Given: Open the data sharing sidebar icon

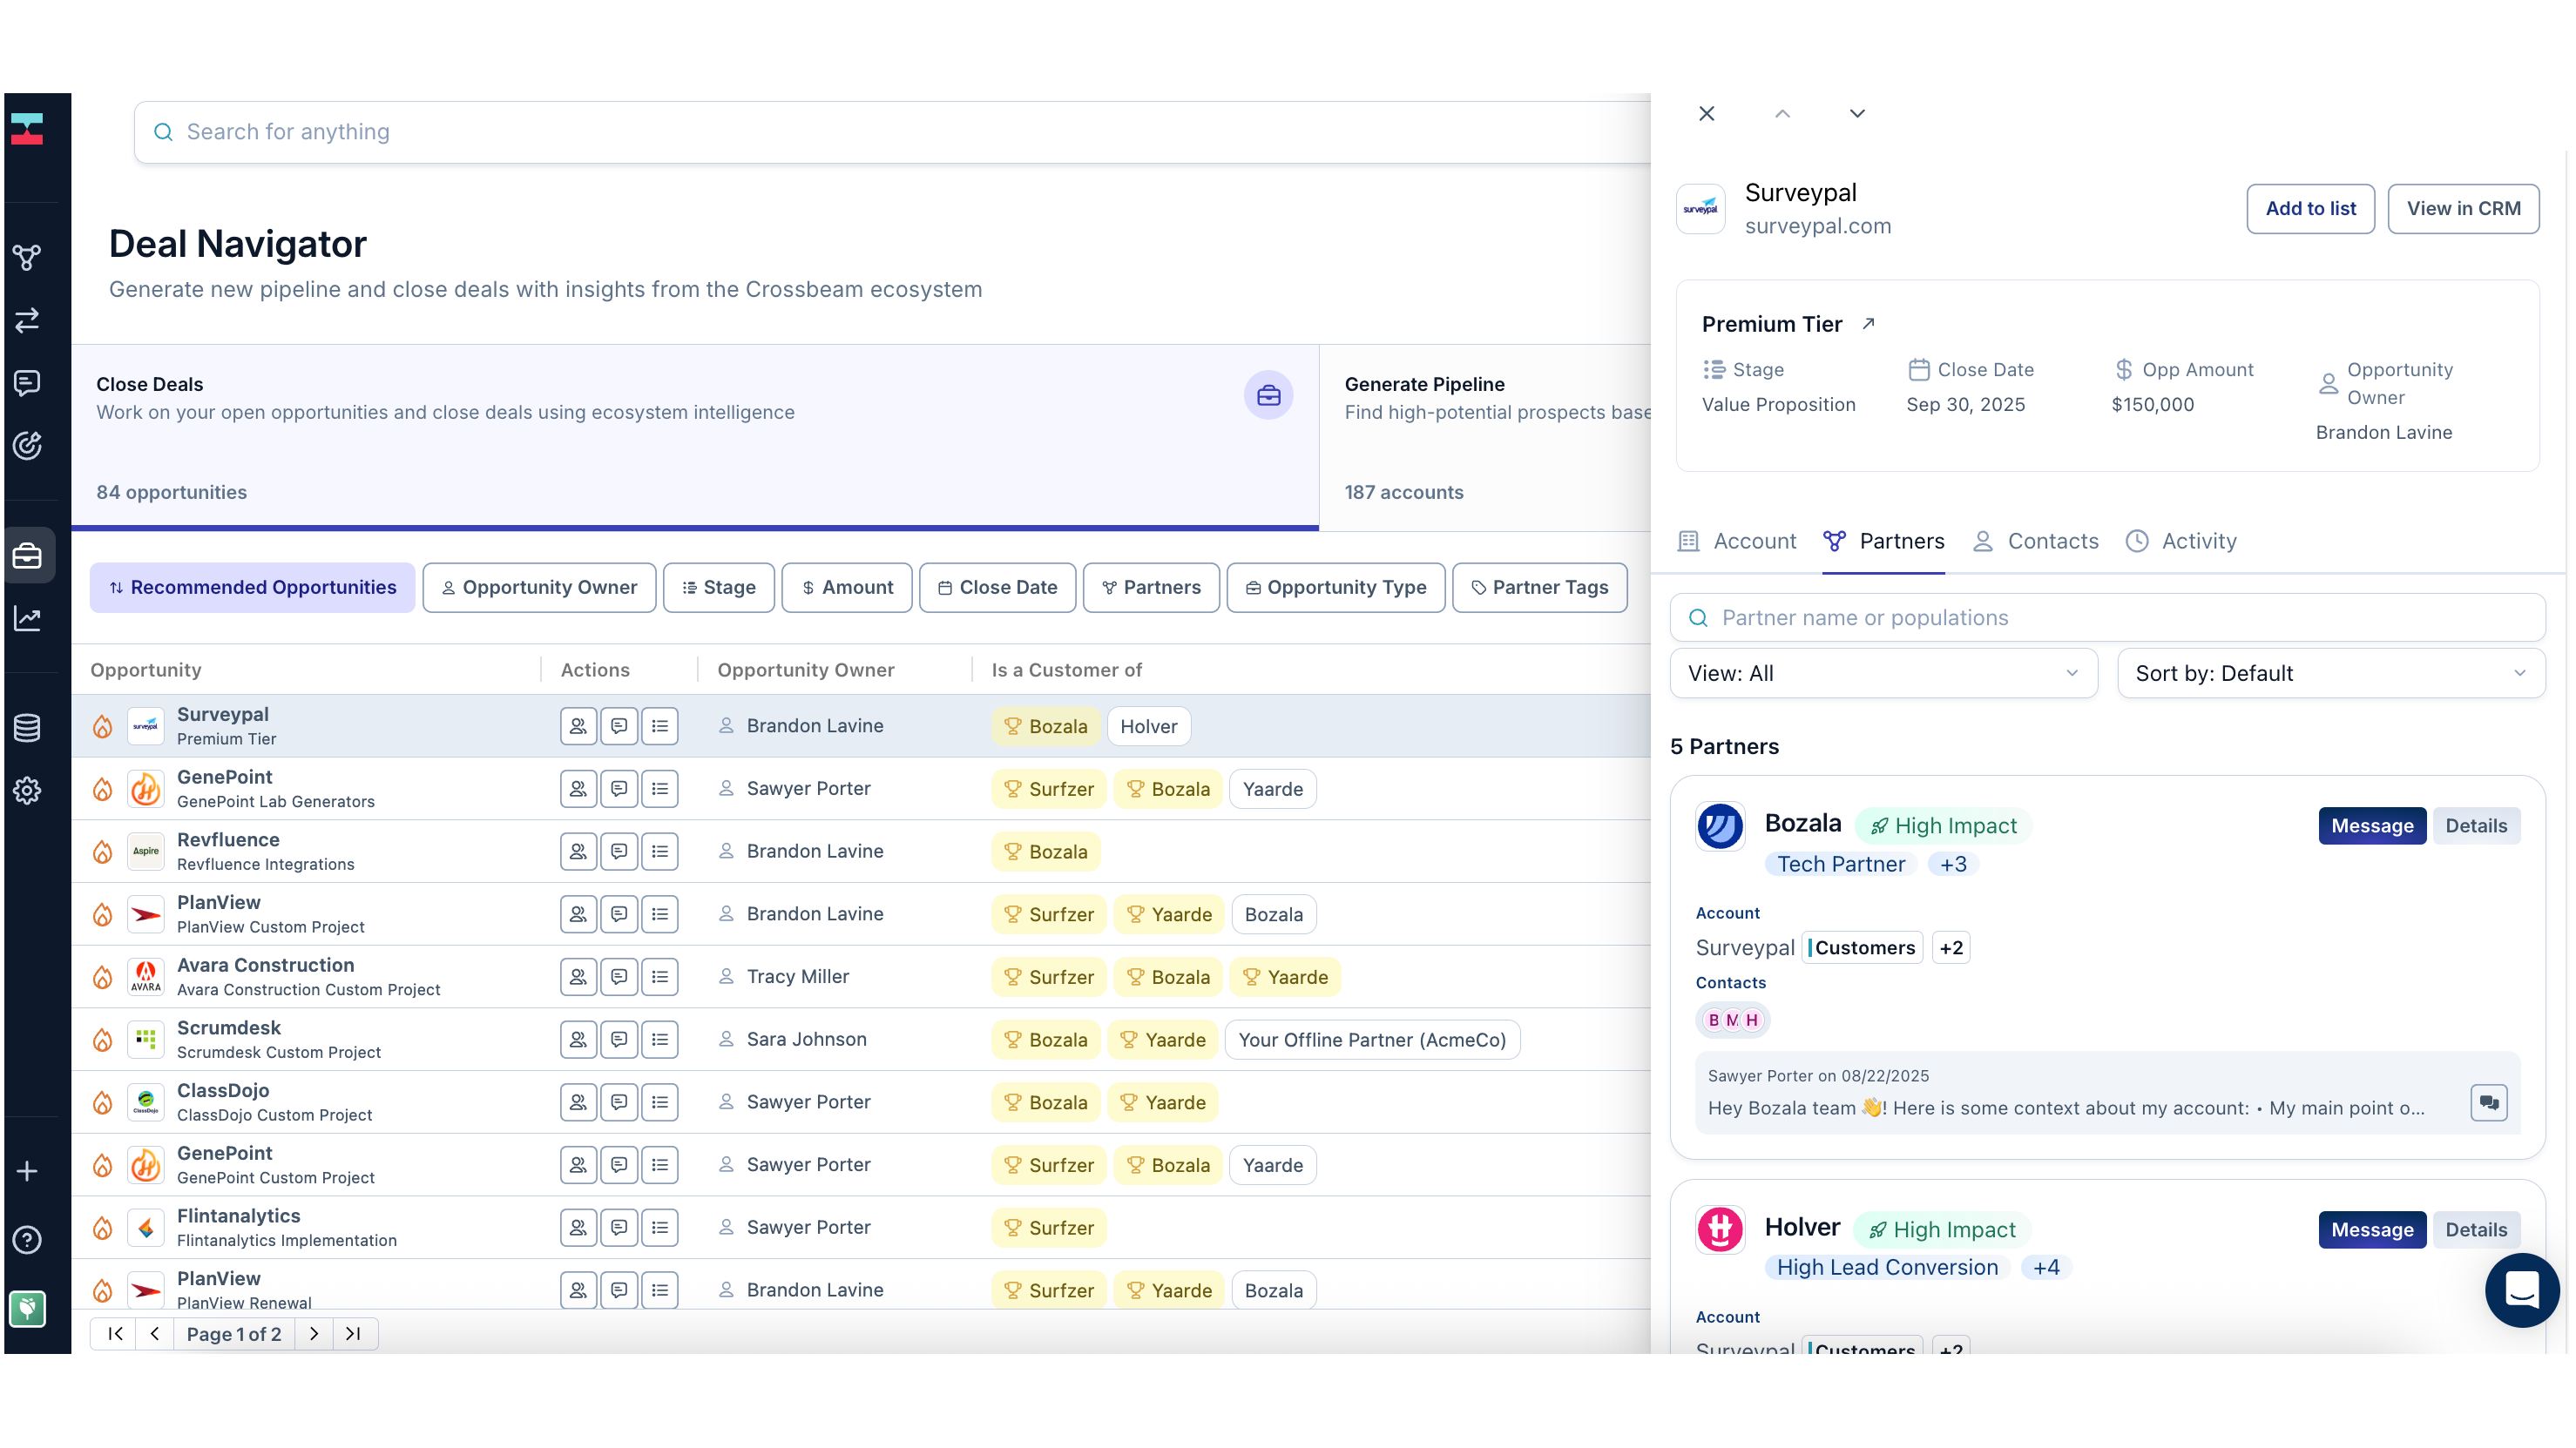Looking at the screenshot, I should pos(27,320).
